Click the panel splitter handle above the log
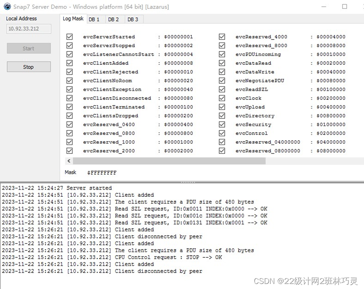 click(x=188, y=182)
